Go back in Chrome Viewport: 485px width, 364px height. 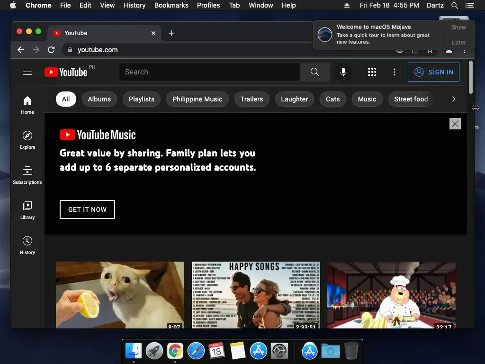[21, 50]
